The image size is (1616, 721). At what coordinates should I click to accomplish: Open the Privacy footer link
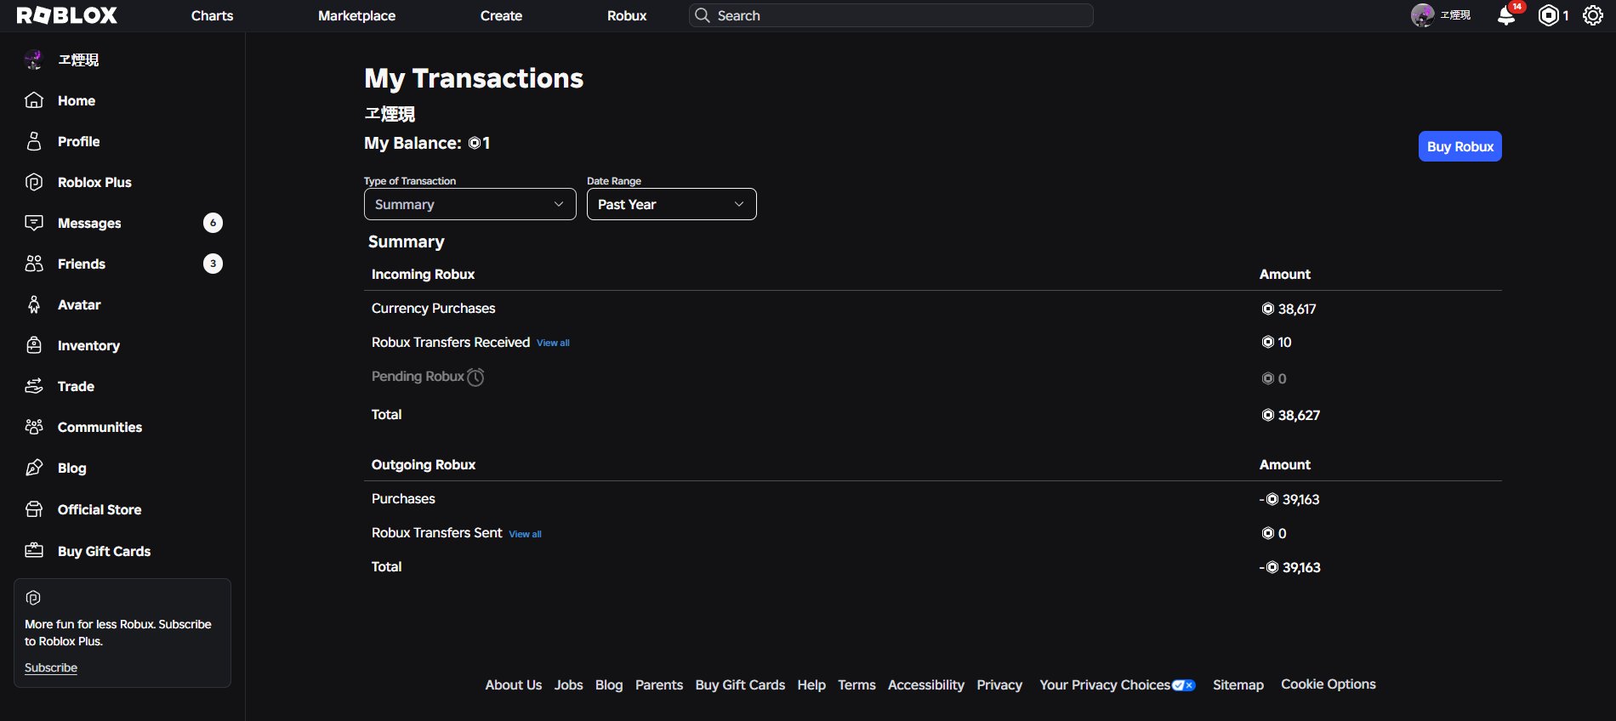[x=999, y=685]
